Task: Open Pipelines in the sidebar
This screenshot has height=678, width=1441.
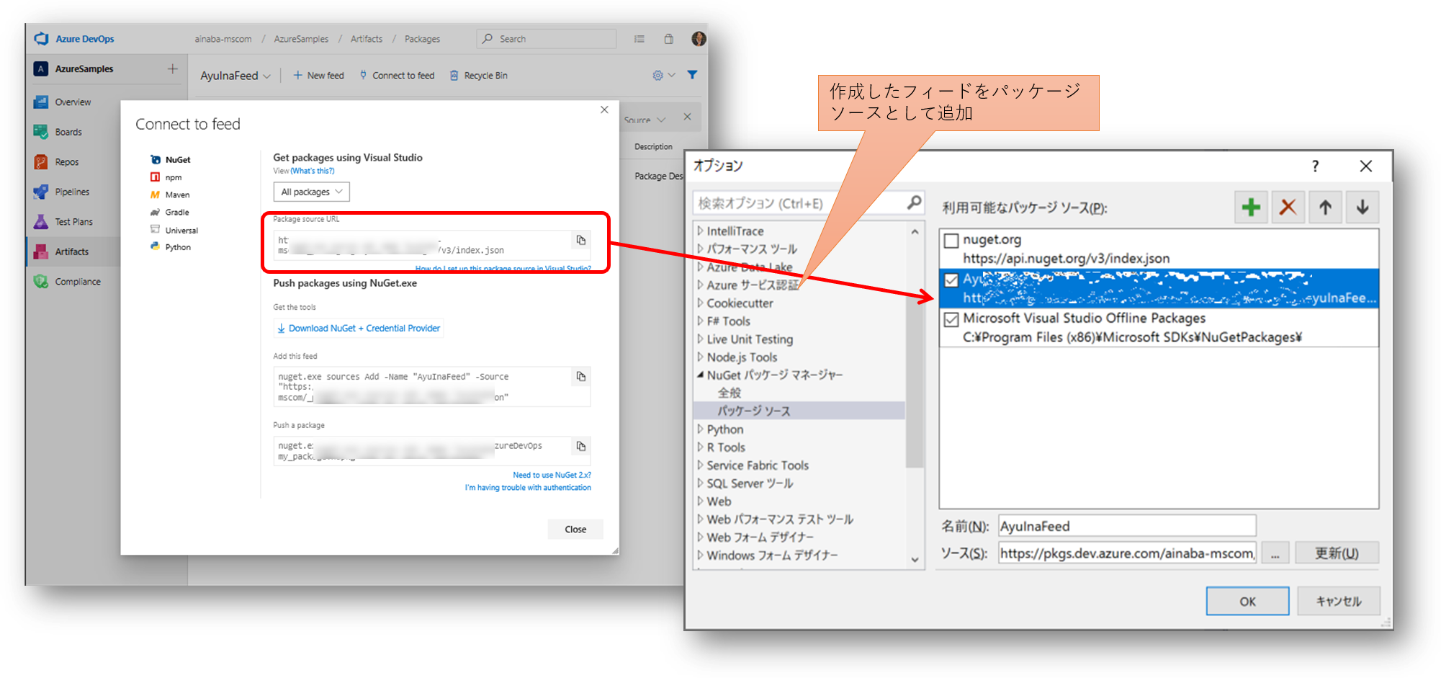Action: click(72, 192)
